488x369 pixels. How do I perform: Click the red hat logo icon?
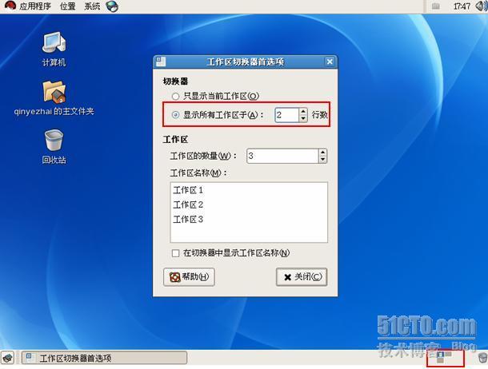(x=10, y=6)
